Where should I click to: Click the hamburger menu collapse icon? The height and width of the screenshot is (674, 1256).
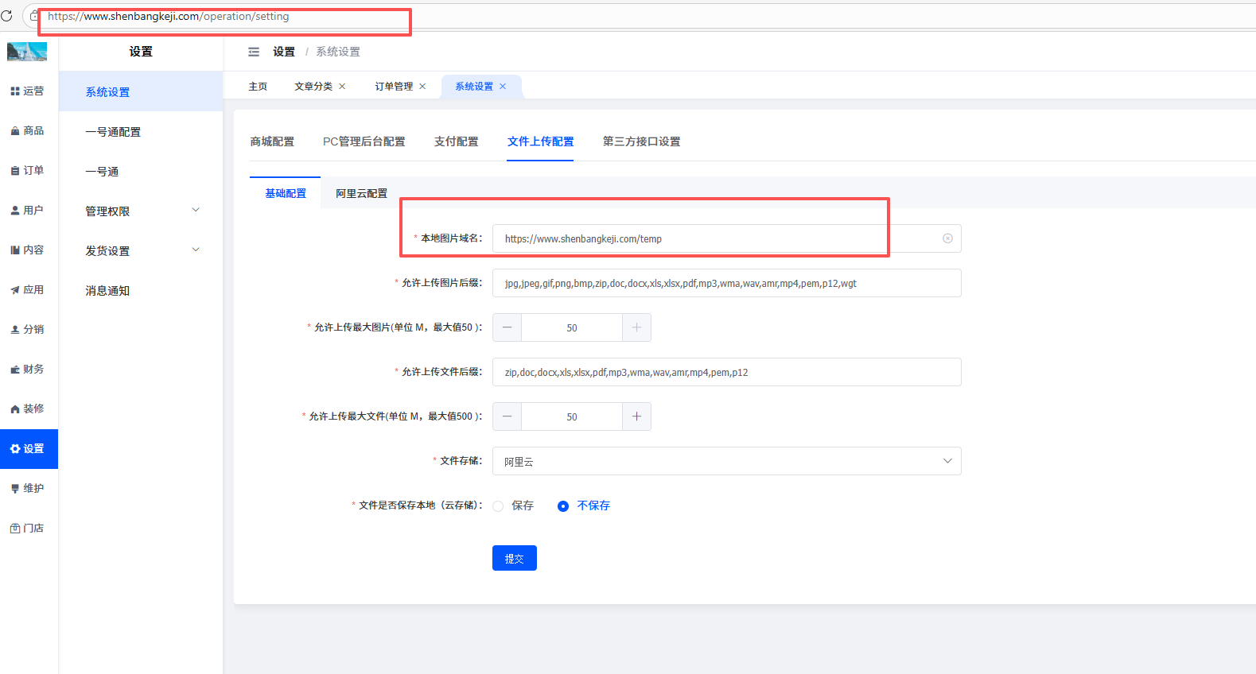click(254, 52)
